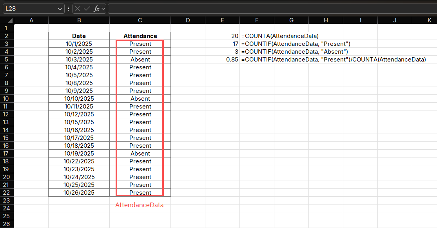Select cell showing 0.85 value

(x=223, y=60)
